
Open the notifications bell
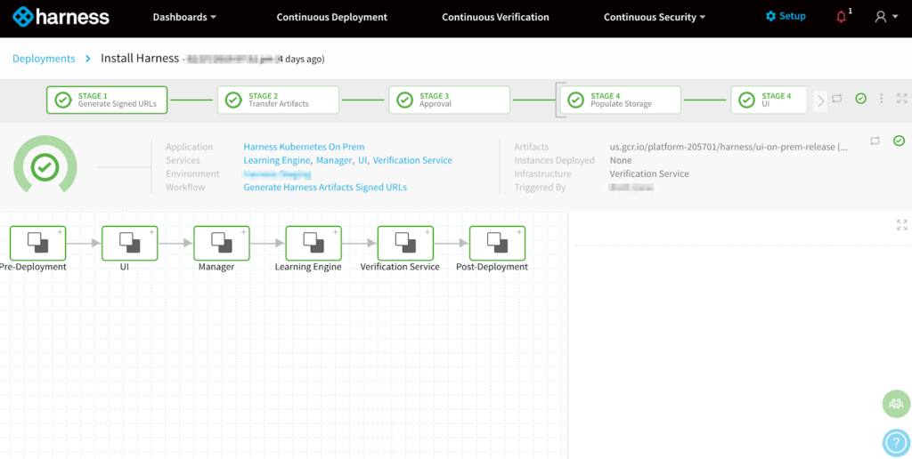(841, 17)
